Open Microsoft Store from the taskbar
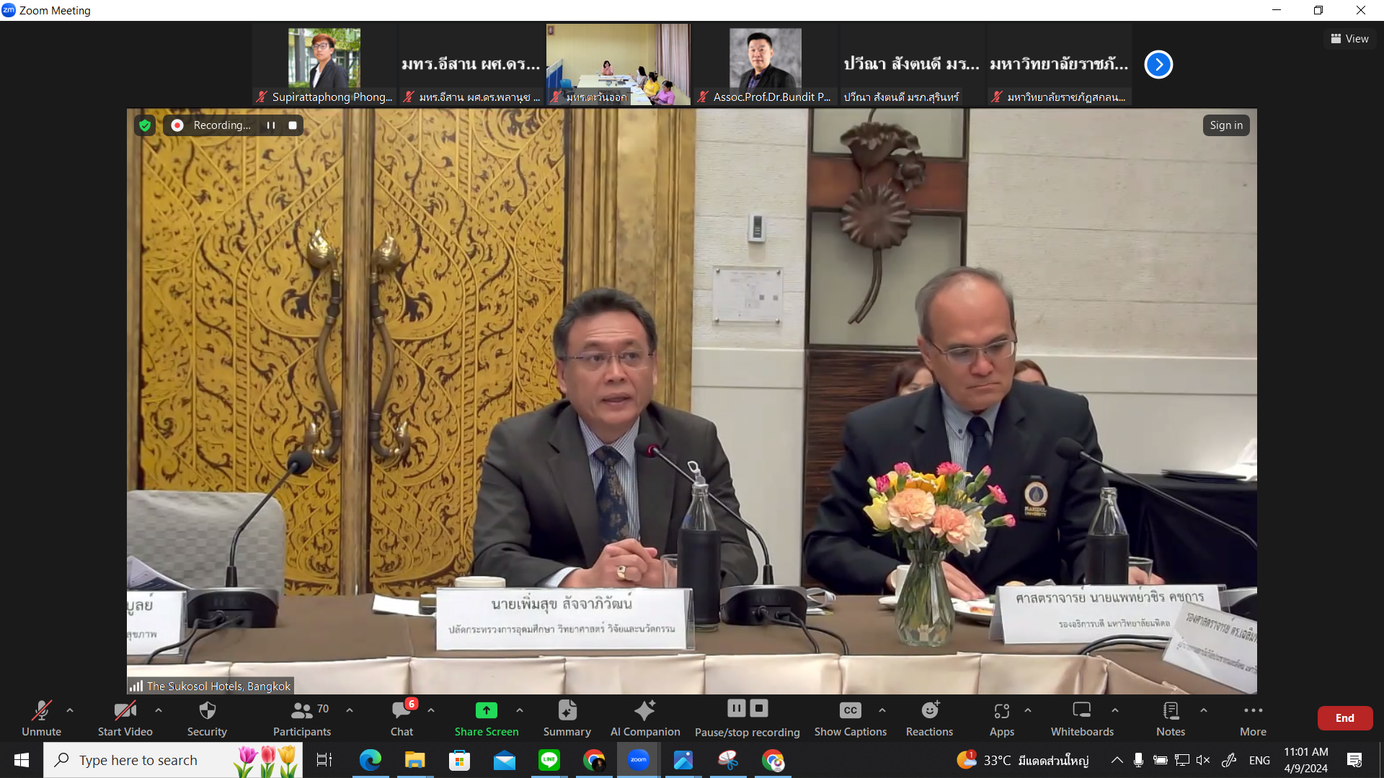This screenshot has width=1384, height=778. point(459,760)
